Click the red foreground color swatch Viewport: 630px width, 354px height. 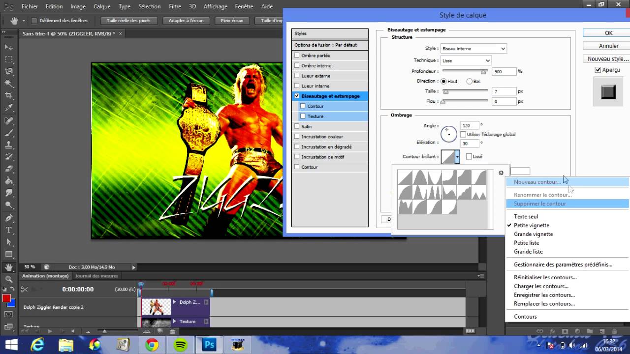pos(6,298)
